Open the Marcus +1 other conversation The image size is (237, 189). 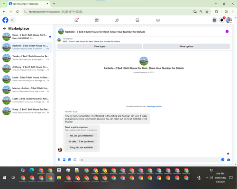pos(27,90)
